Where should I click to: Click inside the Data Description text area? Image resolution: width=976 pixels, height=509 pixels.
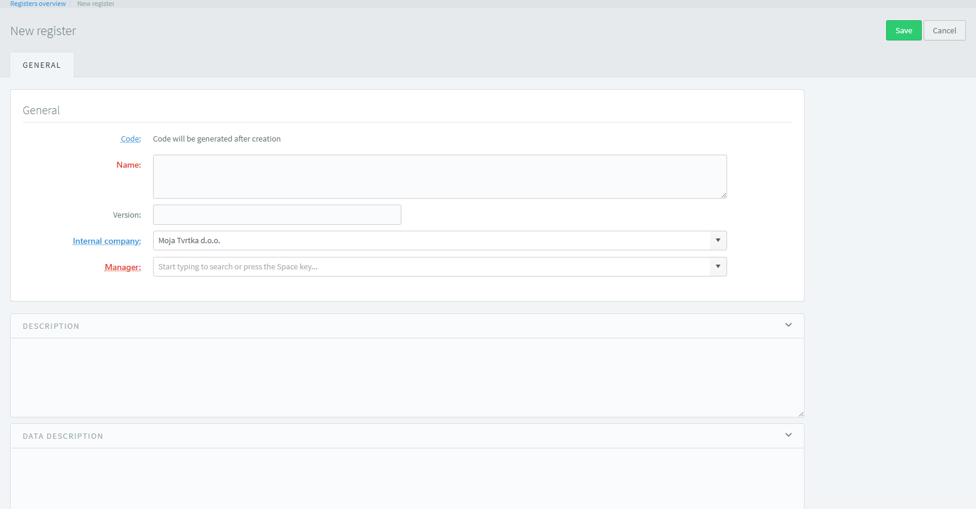407,479
